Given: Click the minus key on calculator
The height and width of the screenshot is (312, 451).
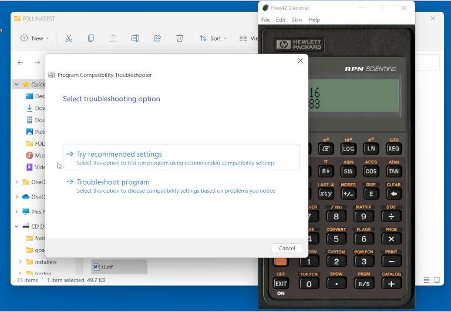Looking at the screenshot, I should click(x=391, y=261).
